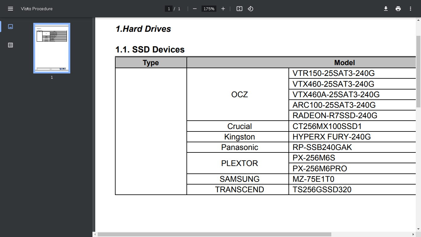
Task: Download the PDF file
Action: coord(386,9)
